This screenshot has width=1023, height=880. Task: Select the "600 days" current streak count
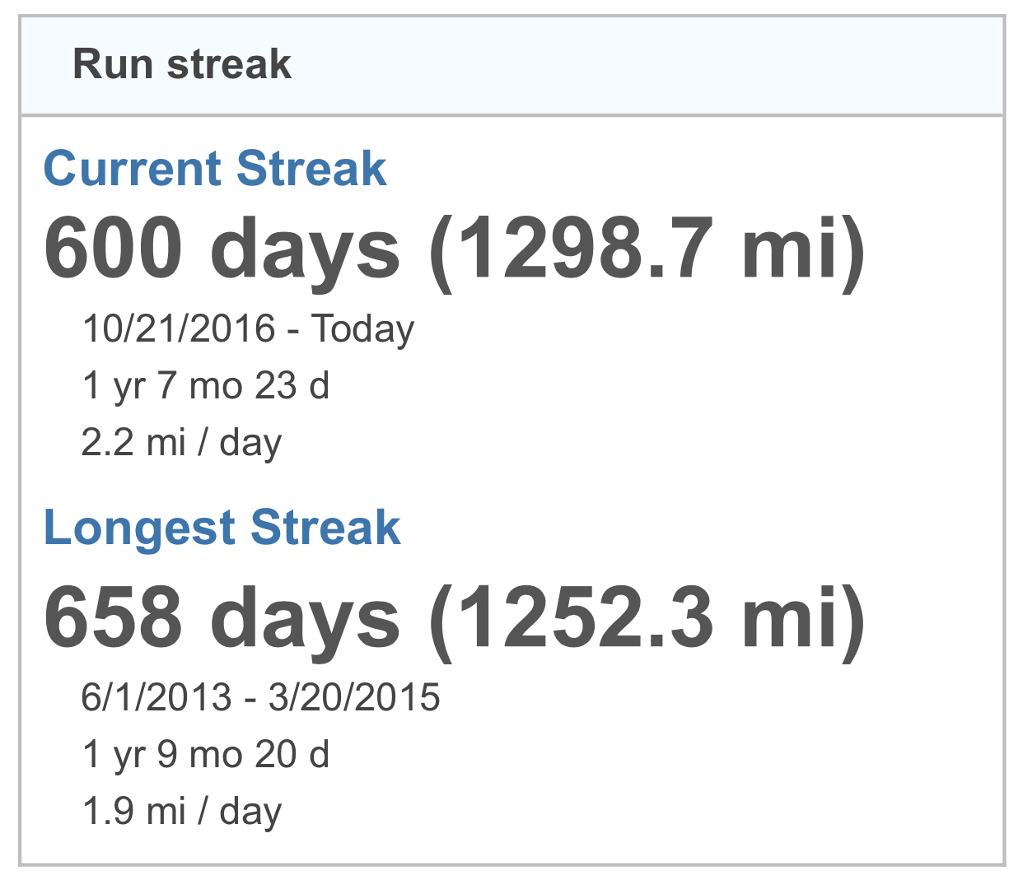click(x=222, y=249)
